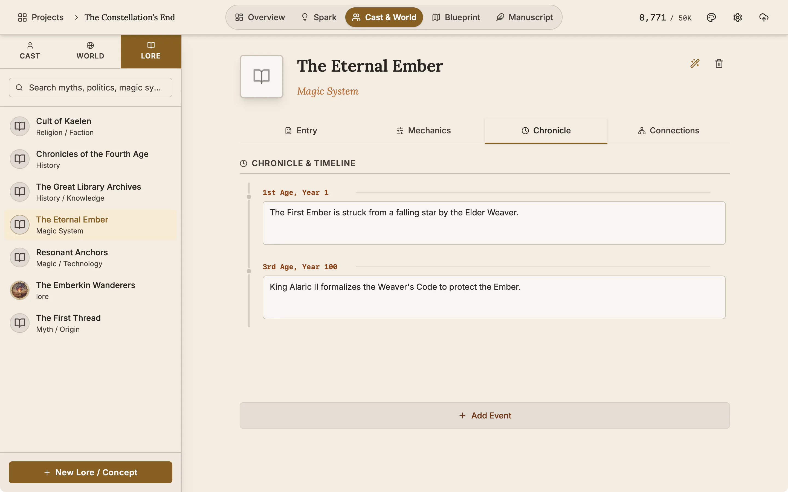Click the 1st Age timeline dot
788x492 pixels.
pyautogui.click(x=249, y=197)
